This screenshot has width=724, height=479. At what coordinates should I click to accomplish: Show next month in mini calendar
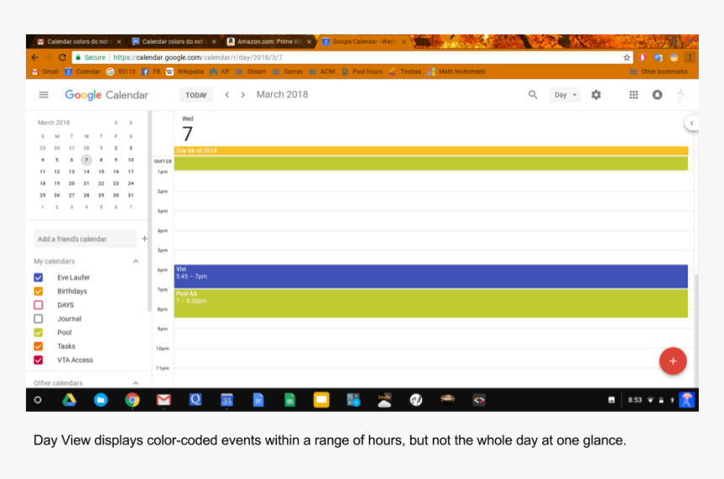(131, 123)
